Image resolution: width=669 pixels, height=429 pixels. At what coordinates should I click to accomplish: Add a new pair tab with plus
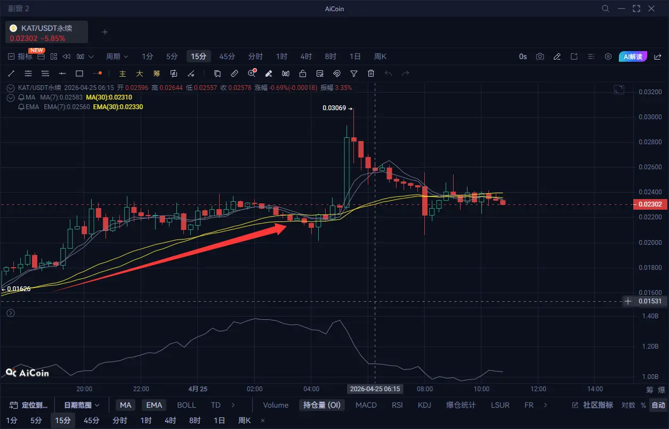(x=105, y=32)
